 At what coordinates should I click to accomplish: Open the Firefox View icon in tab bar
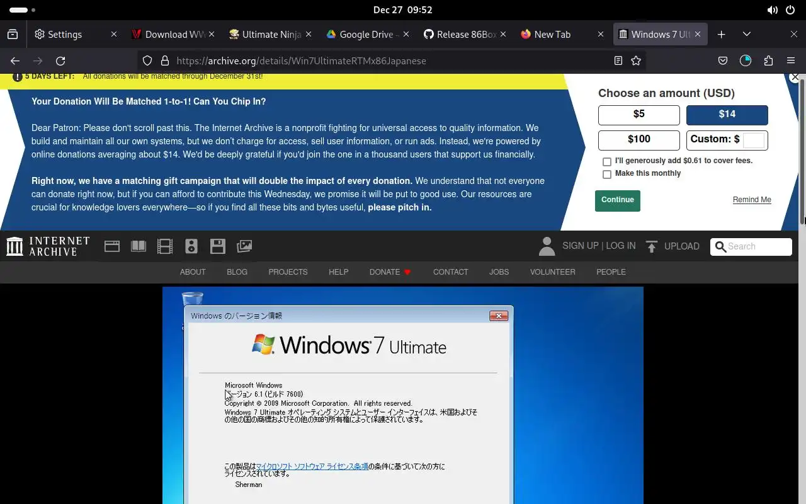(13, 35)
